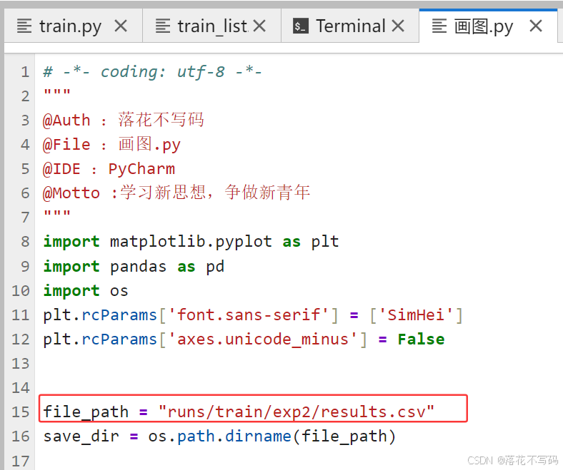Click save_dir variable on line 16

coord(81,436)
